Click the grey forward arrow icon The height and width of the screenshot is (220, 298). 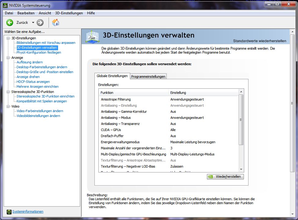click(x=40, y=23)
